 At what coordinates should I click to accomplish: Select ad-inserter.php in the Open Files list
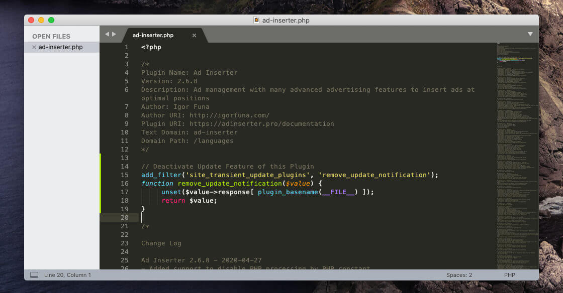coord(61,47)
